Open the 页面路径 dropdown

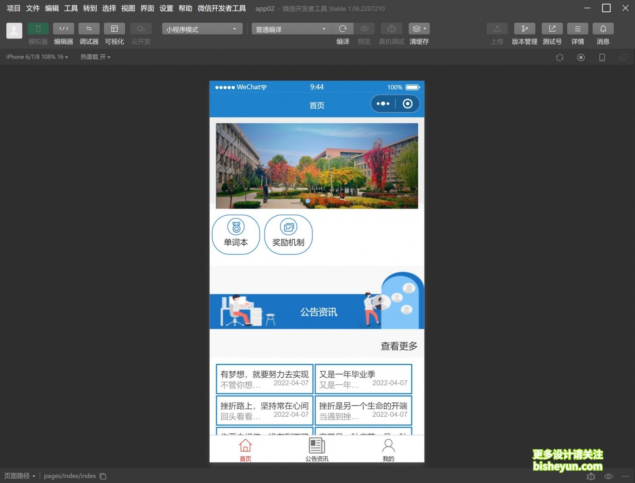coord(20,476)
